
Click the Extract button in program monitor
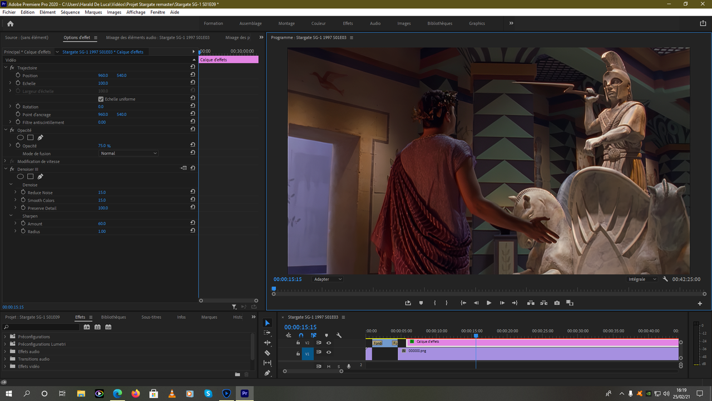coord(543,303)
